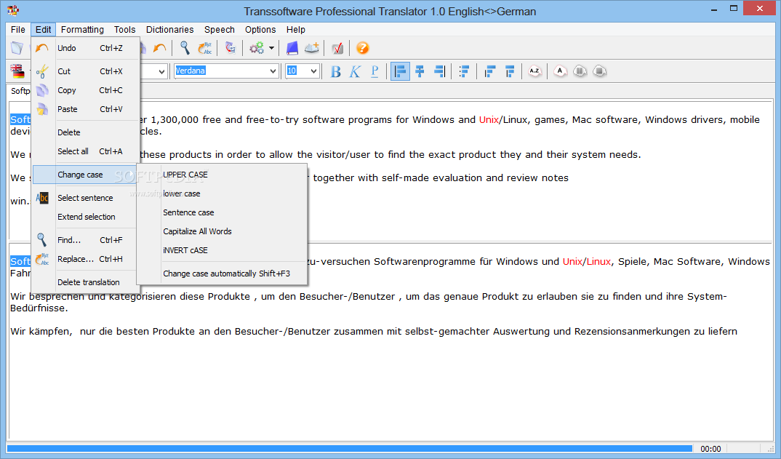The image size is (781, 459).
Task: Click the increase indent icon
Action: [510, 71]
